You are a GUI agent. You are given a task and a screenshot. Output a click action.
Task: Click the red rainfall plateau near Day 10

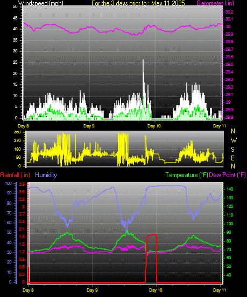pyautogui.click(x=152, y=235)
